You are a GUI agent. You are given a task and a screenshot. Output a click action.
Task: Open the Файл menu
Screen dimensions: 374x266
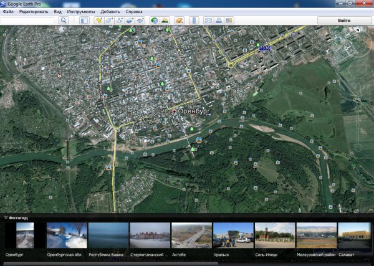[8, 12]
